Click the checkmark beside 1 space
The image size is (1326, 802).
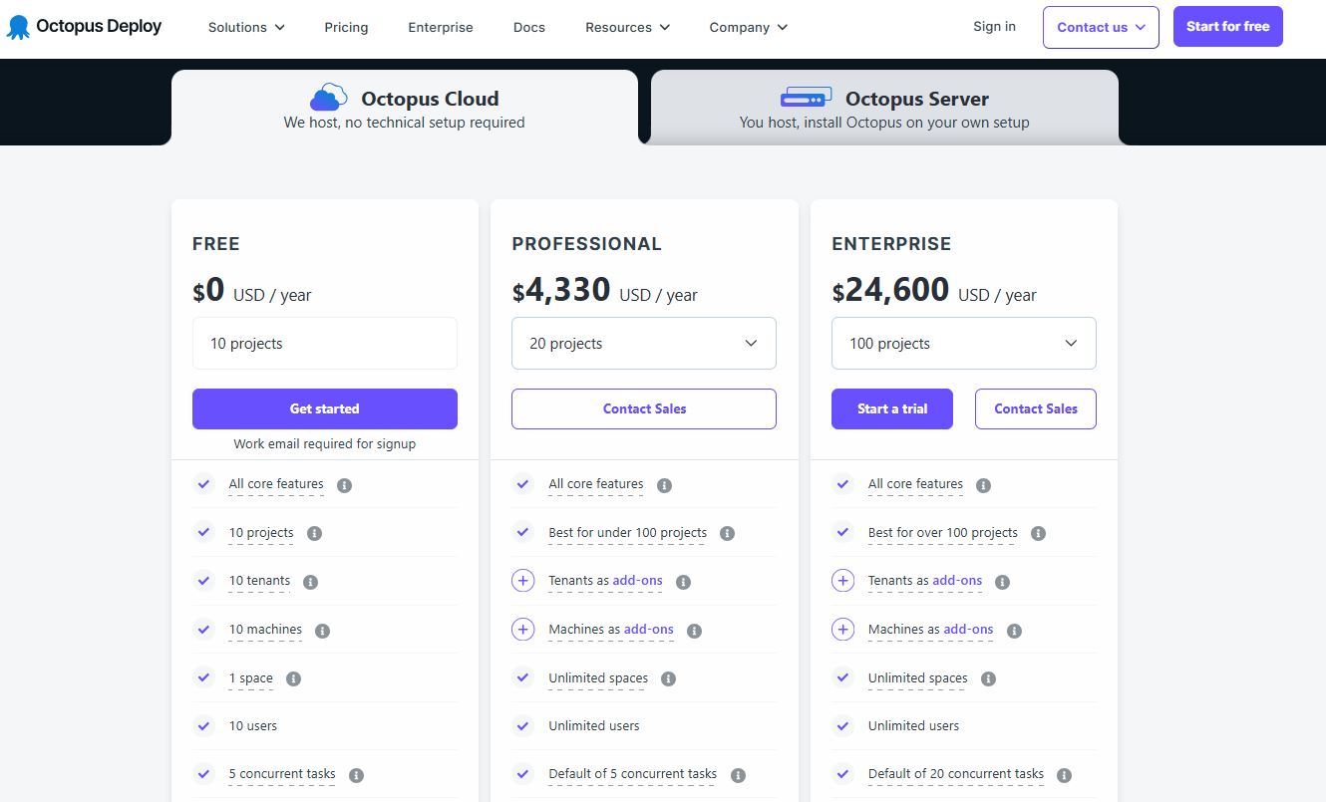click(203, 677)
